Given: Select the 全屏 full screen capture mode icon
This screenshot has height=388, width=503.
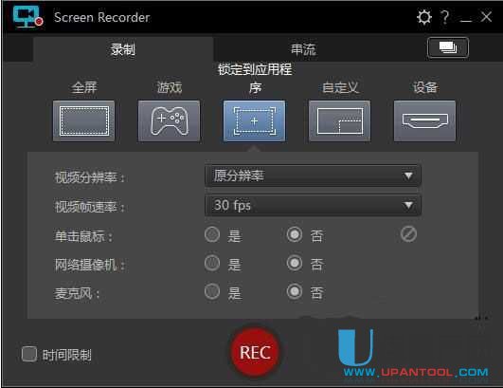Looking at the screenshot, I should (83, 120).
